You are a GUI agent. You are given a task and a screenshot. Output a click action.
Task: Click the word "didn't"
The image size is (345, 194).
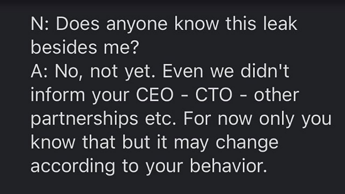pyautogui.click(x=265, y=72)
